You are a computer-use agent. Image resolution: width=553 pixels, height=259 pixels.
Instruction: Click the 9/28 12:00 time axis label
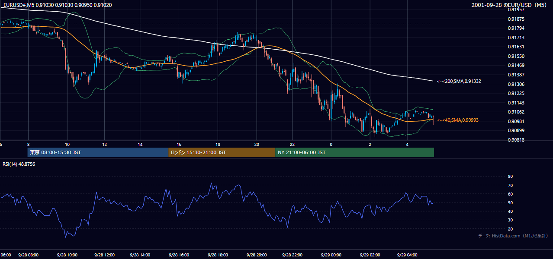point(104,255)
